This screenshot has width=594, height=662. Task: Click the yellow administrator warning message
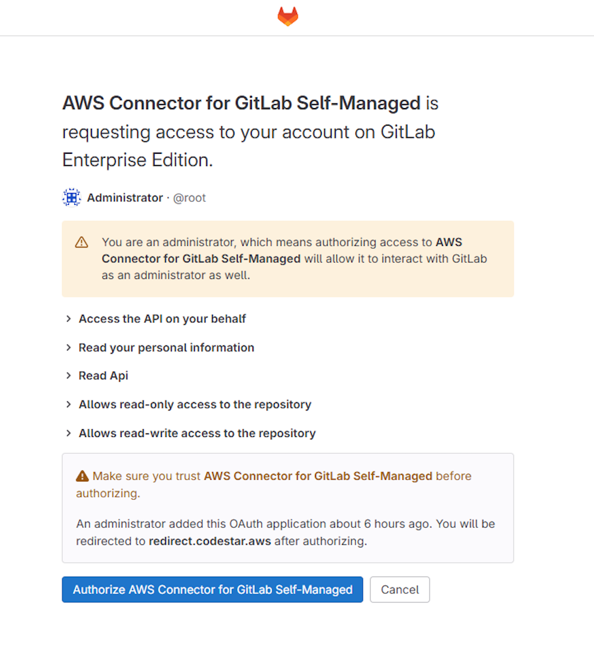tap(291, 258)
